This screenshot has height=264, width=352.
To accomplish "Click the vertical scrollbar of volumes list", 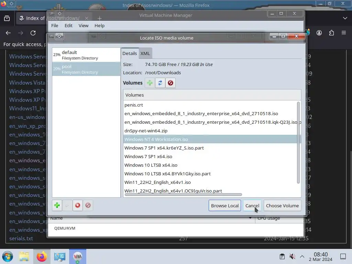I will (x=298, y=143).
